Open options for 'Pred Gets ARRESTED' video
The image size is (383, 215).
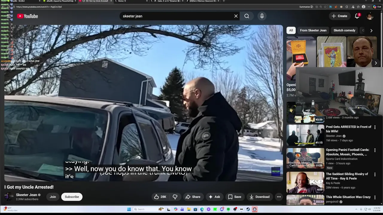coord(375,127)
